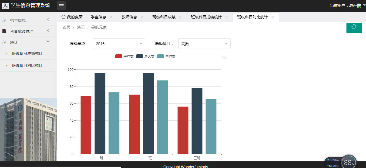Click chevron beside 班级科目对比统计 sidebar item

pyautogui.click(x=6, y=66)
